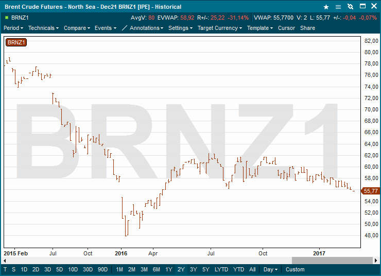
Task: Close the chart window
Action: 374,6
